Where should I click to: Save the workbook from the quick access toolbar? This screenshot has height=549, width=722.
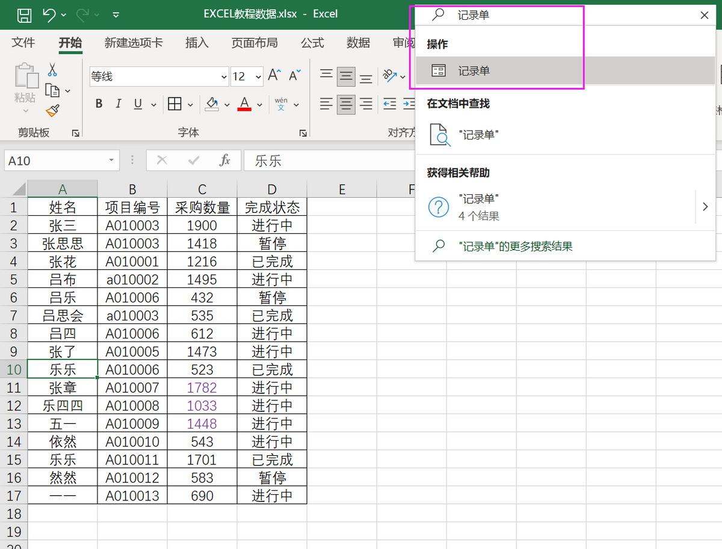[25, 14]
